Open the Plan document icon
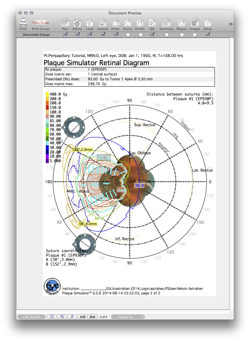 65,22
